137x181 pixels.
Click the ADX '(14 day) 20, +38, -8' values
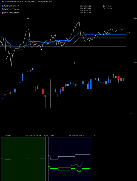click(x=76, y=135)
